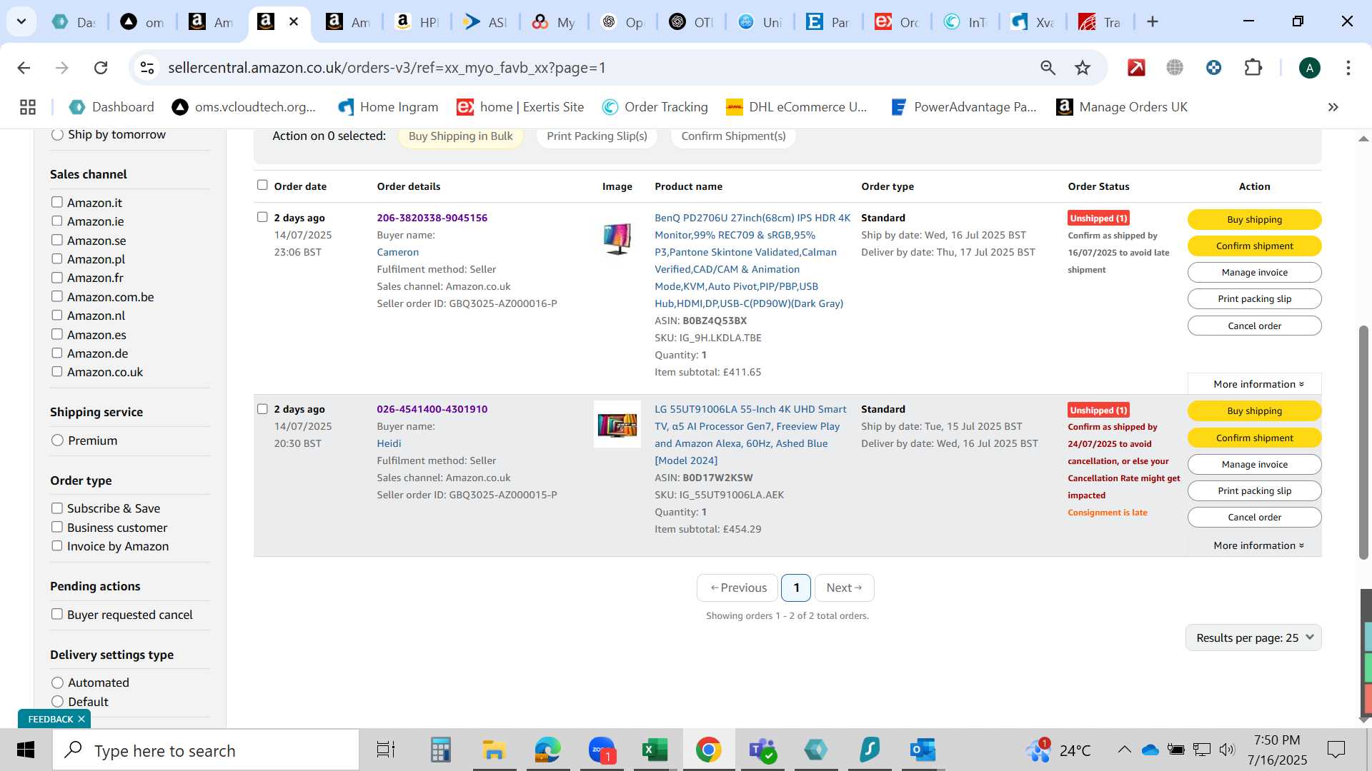Click the grey globe extension icon
This screenshot has width=1372, height=771.
pyautogui.click(x=1175, y=68)
